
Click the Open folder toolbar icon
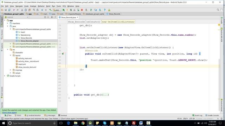pos(2,10)
